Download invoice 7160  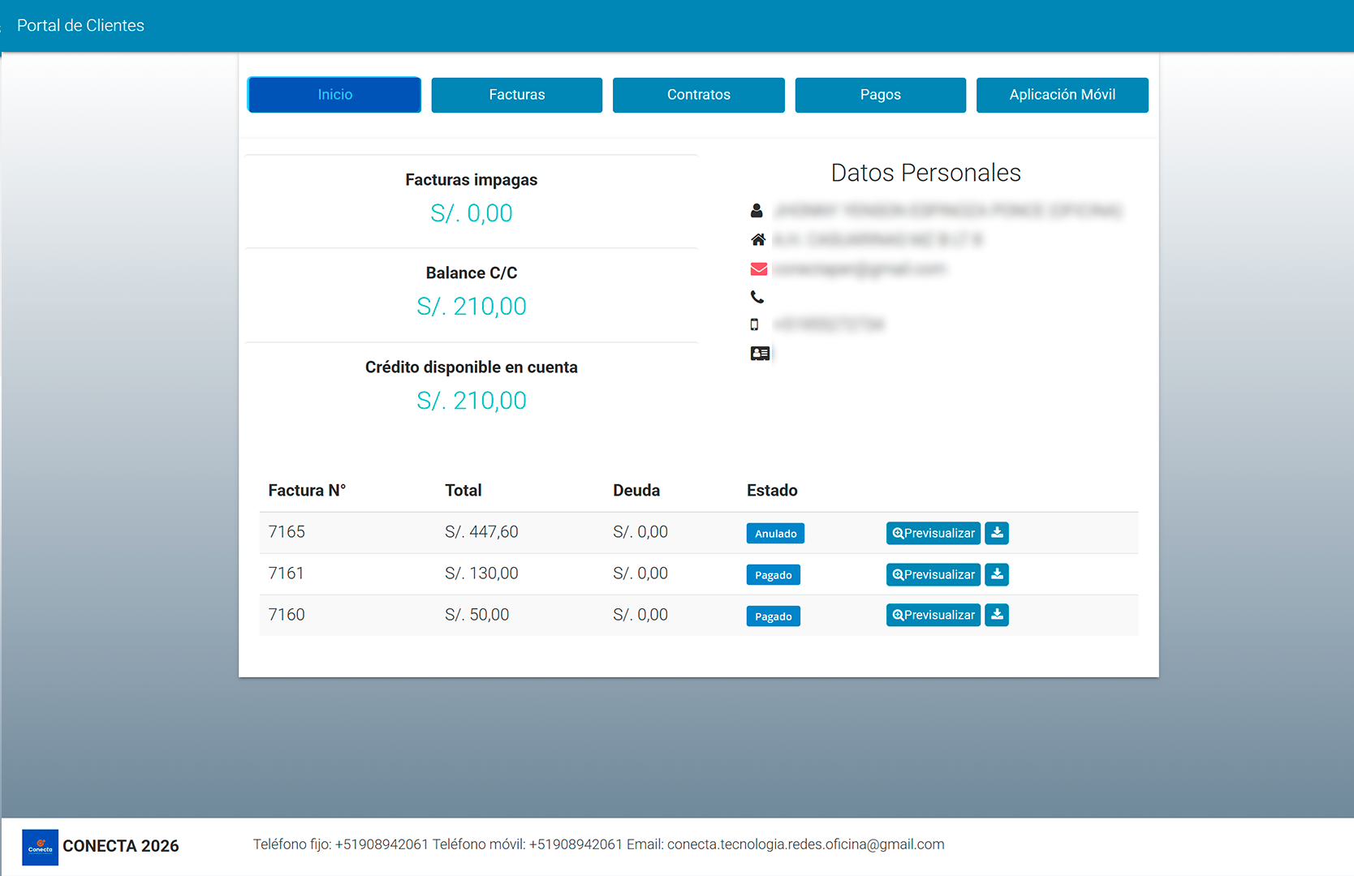pyautogui.click(x=997, y=615)
